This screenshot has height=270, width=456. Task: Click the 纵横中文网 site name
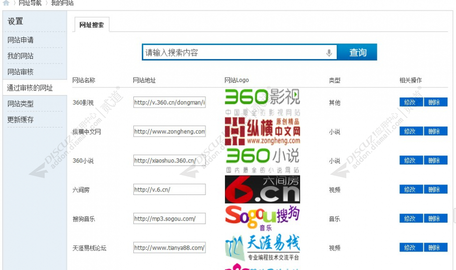click(87, 132)
